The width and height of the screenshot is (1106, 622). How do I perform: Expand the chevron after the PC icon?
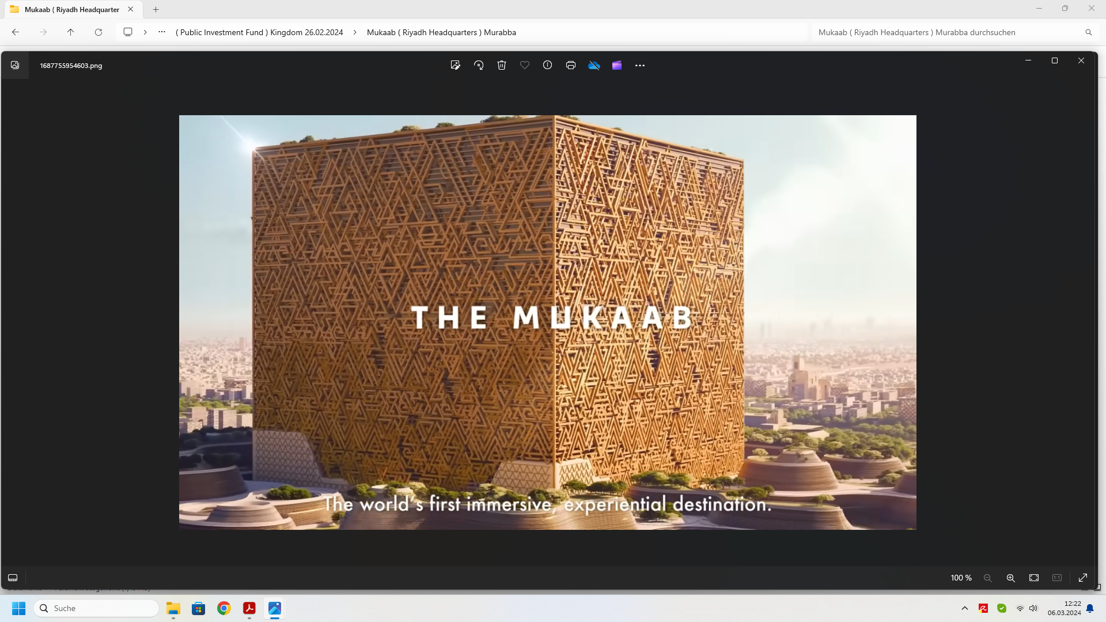[145, 32]
